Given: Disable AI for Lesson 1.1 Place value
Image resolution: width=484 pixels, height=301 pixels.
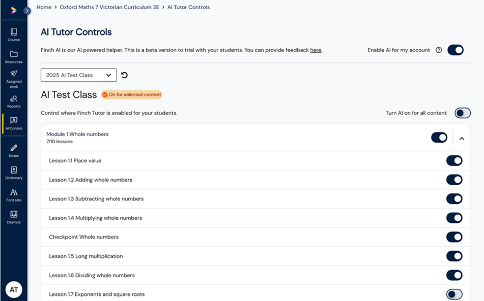Looking at the screenshot, I should point(454,161).
